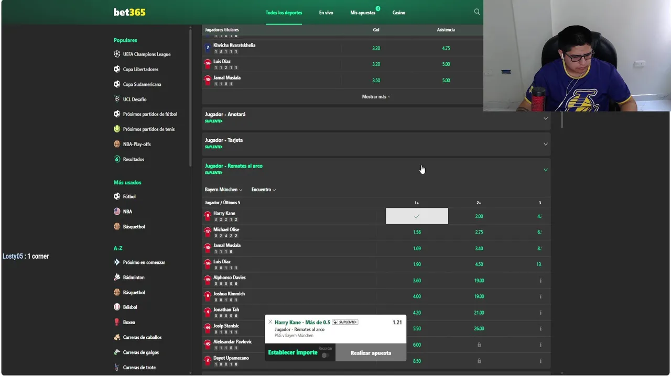Click Carreras de caballos icon
671x377 pixels.
pos(117,337)
